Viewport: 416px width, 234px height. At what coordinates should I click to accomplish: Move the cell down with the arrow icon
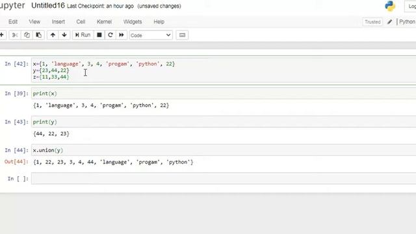click(64, 35)
